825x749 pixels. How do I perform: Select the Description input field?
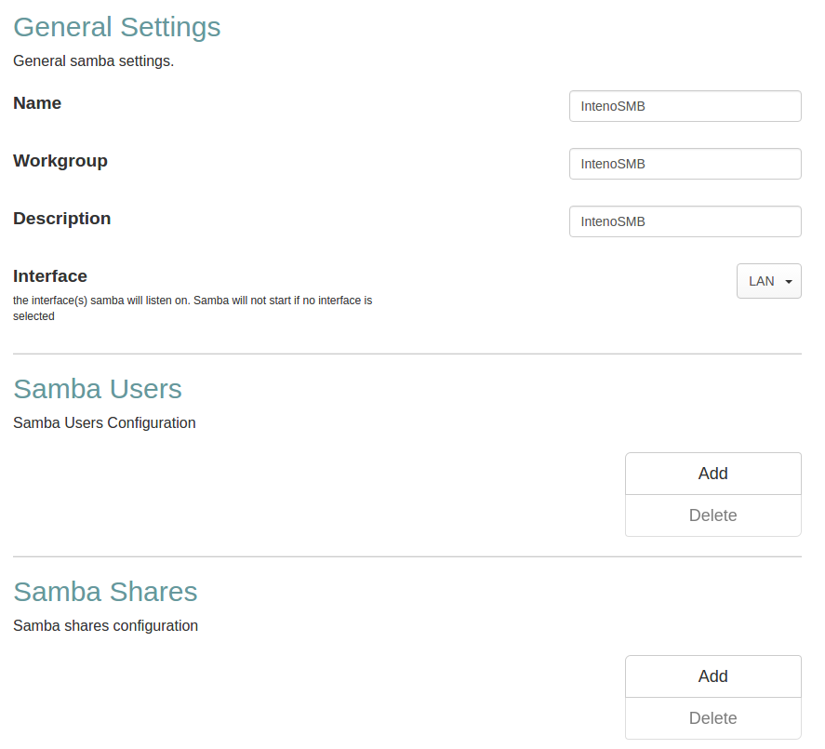pos(685,221)
